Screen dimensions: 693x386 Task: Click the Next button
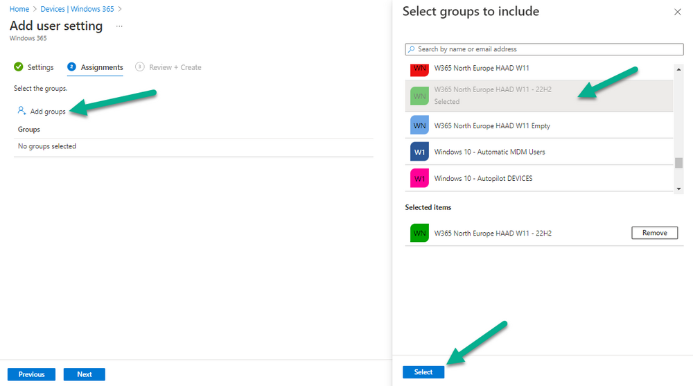85,374
